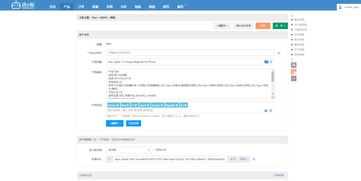
Task: Remove the Apple tag
Action: pyautogui.click(x=148, y=105)
